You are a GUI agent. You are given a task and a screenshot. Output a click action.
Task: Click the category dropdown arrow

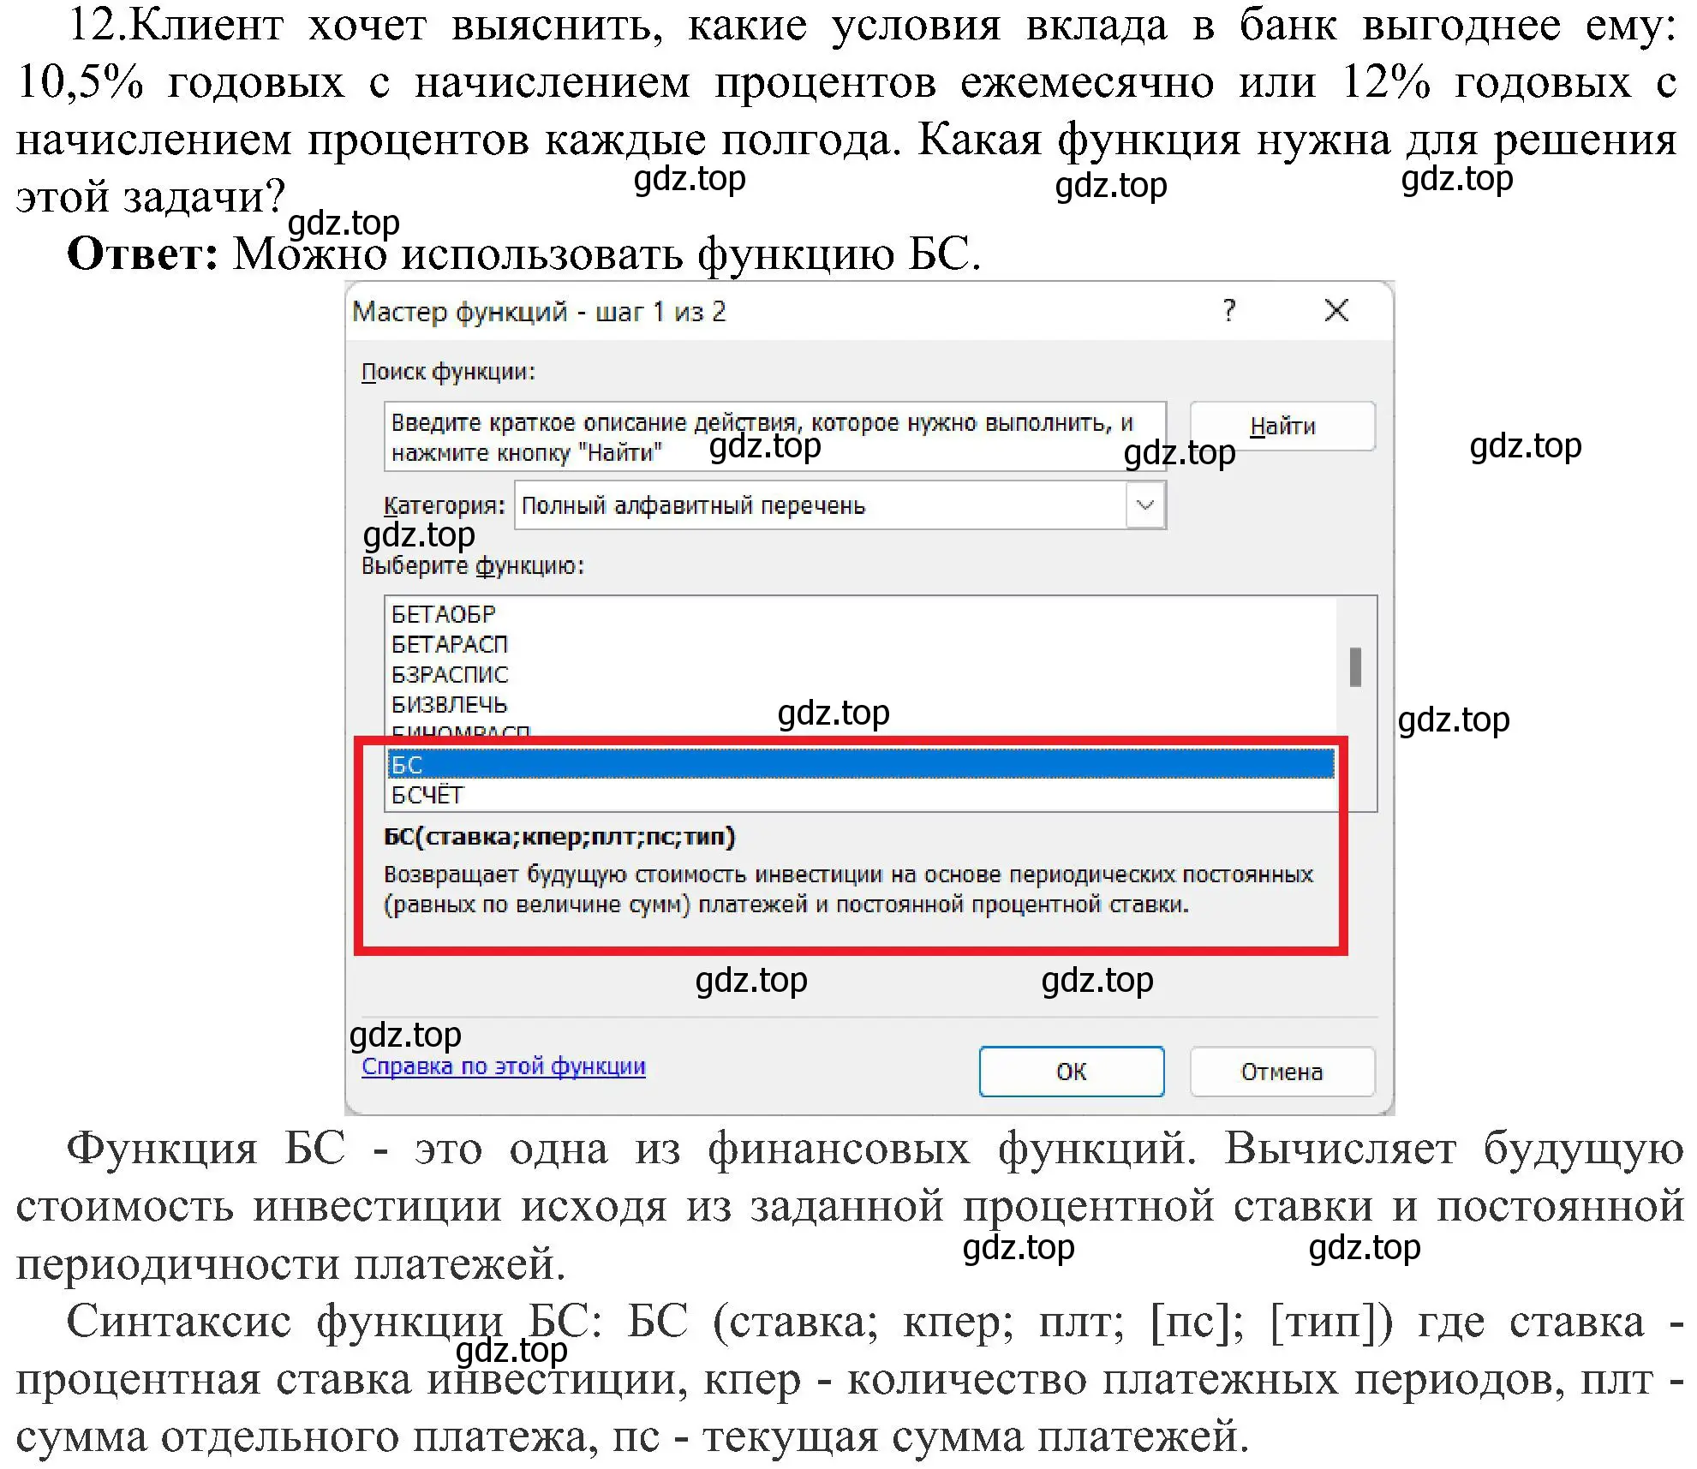tap(1145, 505)
